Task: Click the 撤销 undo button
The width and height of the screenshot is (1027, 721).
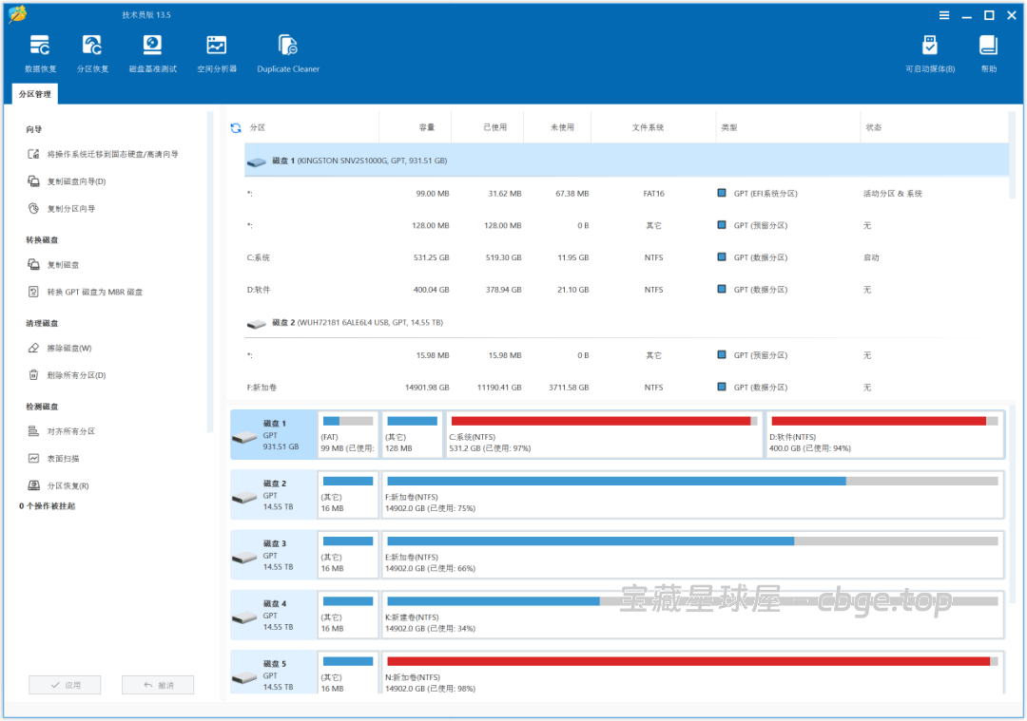Action: coord(158,684)
